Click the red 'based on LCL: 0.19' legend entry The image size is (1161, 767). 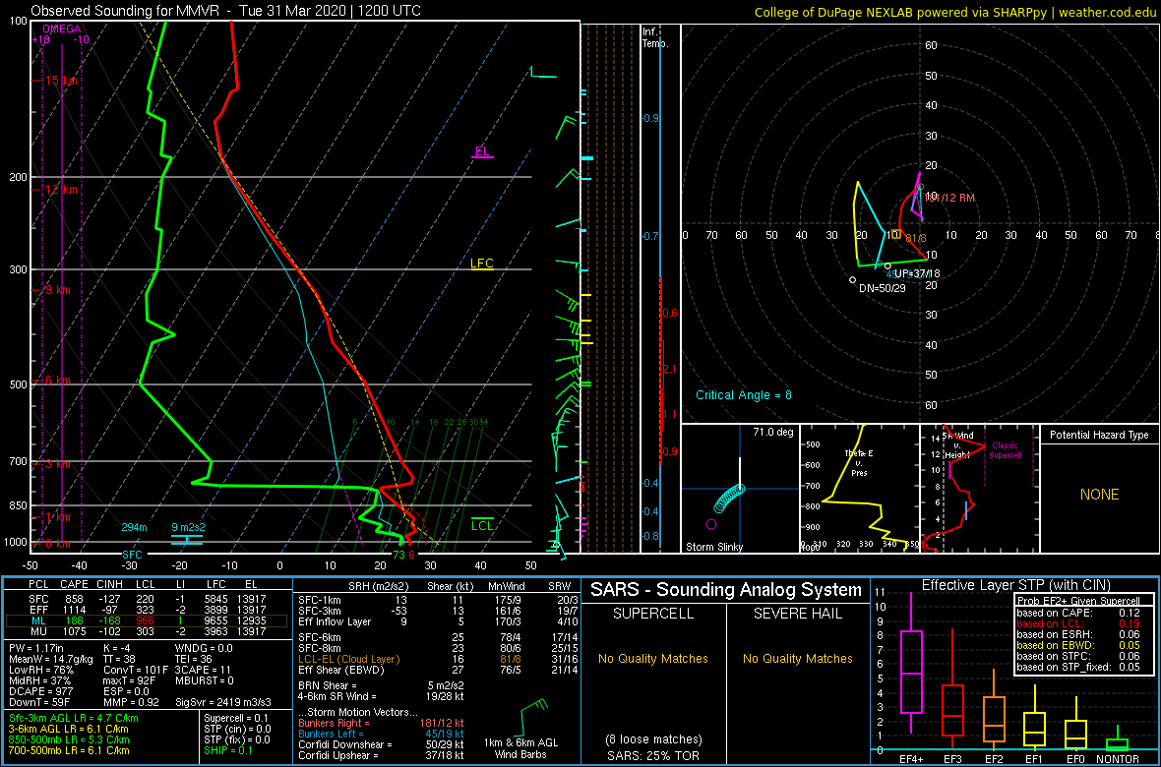[x=1077, y=623]
